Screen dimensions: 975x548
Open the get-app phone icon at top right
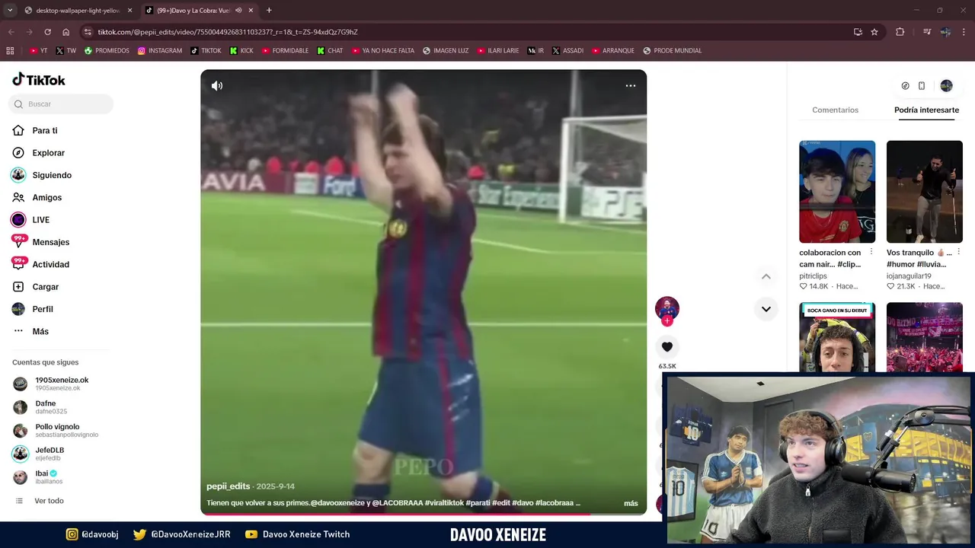click(922, 86)
